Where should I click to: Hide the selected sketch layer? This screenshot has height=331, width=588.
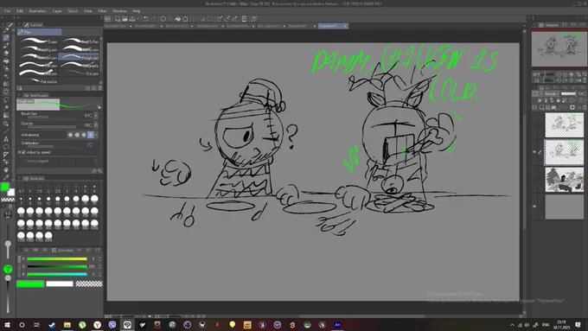click(x=534, y=152)
